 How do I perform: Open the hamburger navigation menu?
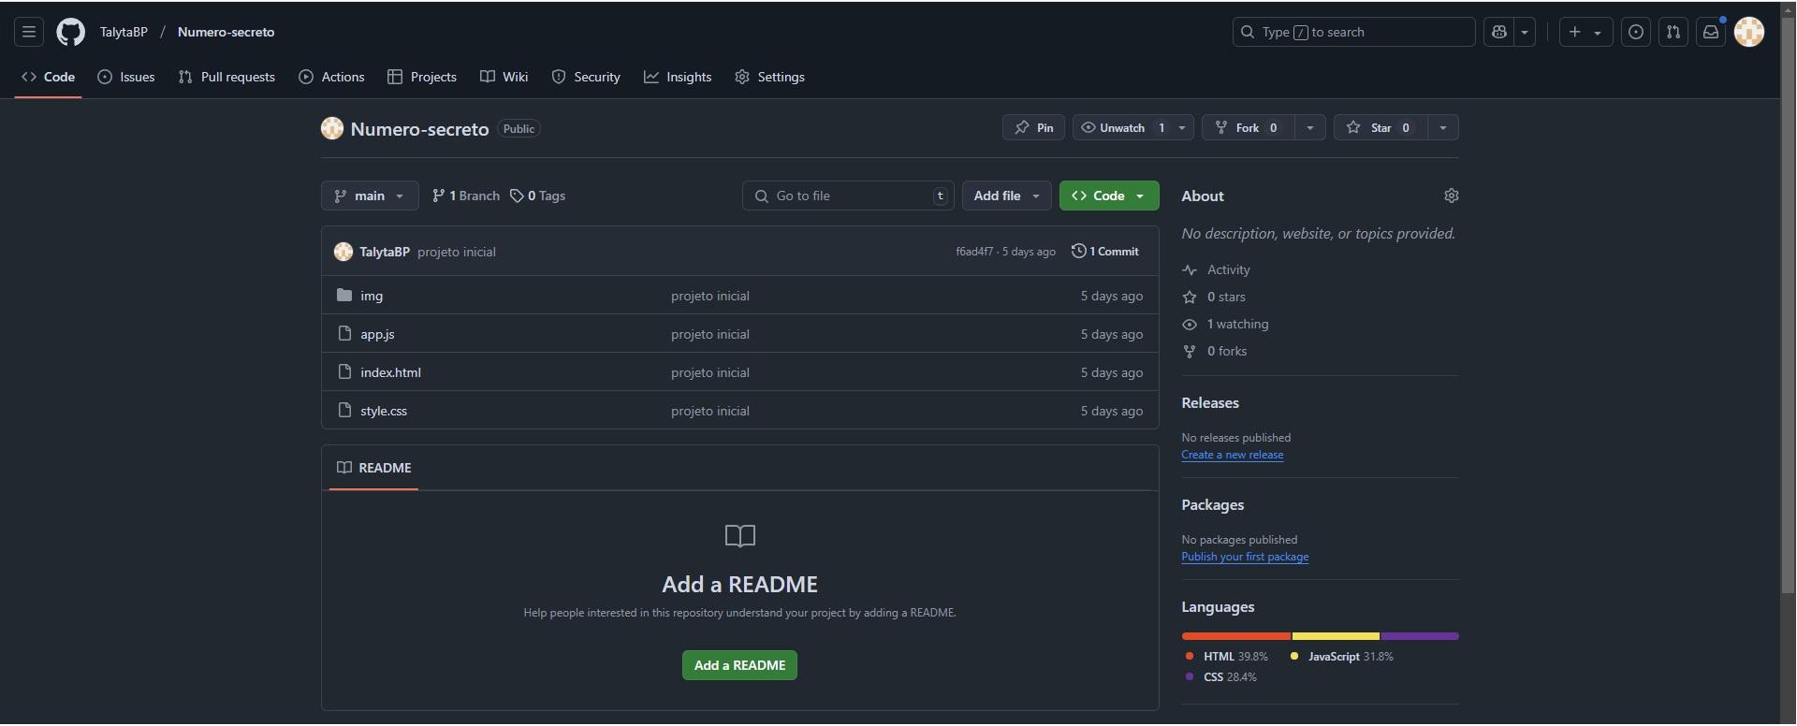coord(29,32)
